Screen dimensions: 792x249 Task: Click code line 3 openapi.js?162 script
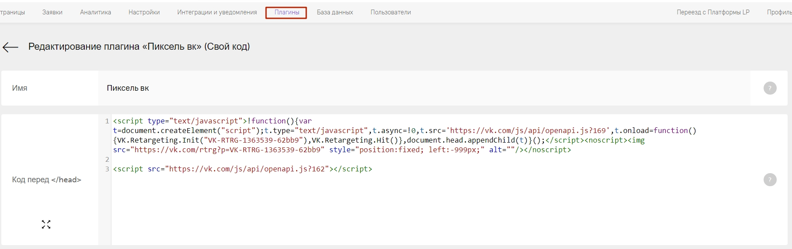[x=242, y=169]
